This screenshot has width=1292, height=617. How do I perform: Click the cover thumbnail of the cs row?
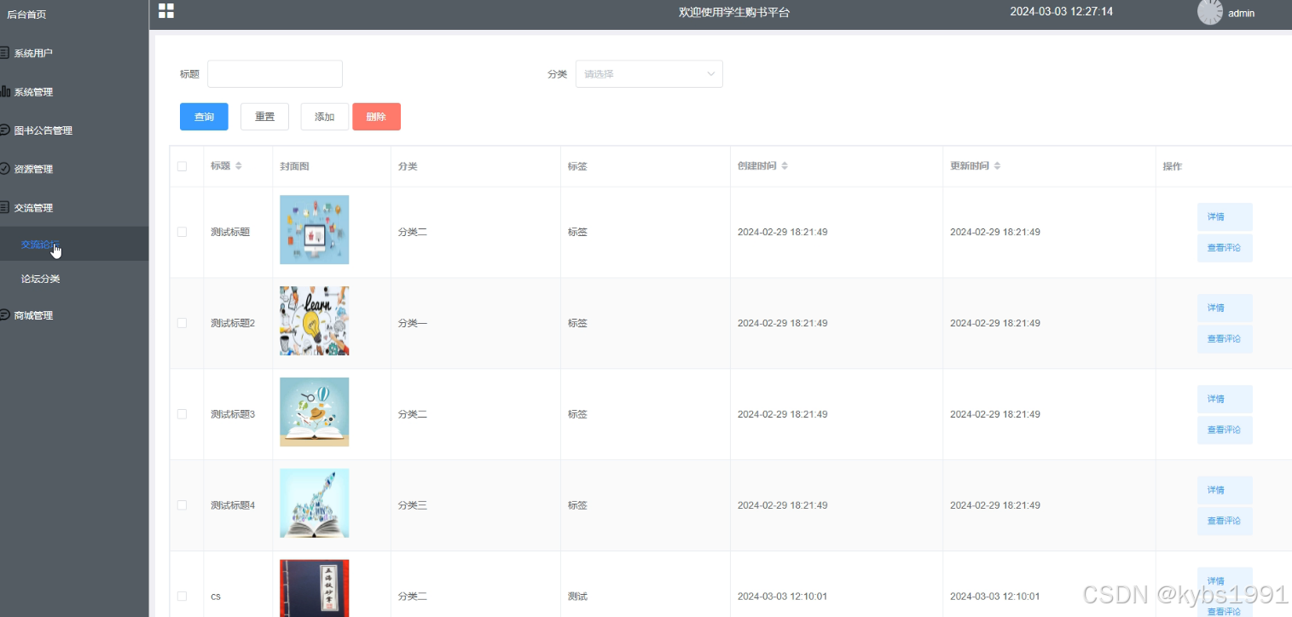point(314,588)
